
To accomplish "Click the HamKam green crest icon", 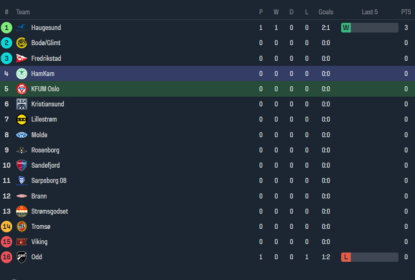I will tap(22, 74).
